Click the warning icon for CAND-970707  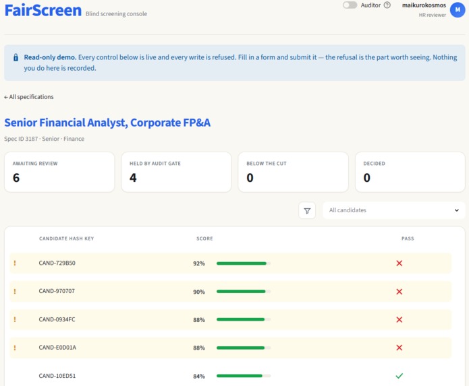pos(15,291)
